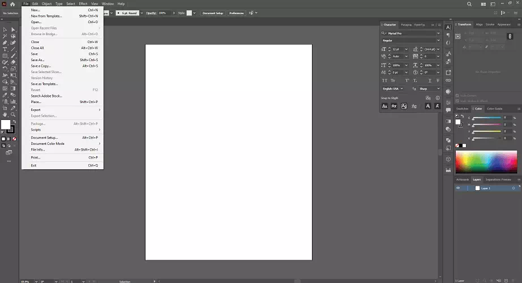Open Document Color Mode submenu
Image resolution: width=522 pixels, height=283 pixels.
[x=63, y=144]
